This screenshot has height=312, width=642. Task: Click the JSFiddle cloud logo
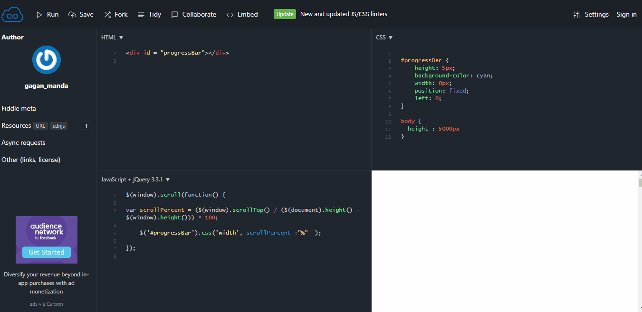[12, 14]
